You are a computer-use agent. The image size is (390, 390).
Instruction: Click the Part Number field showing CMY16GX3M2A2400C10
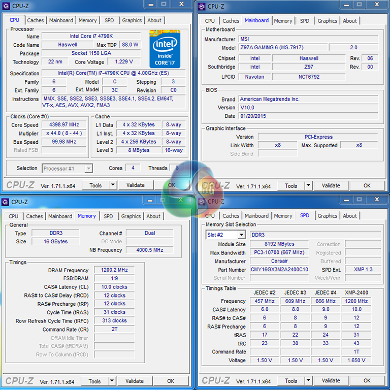(x=279, y=270)
